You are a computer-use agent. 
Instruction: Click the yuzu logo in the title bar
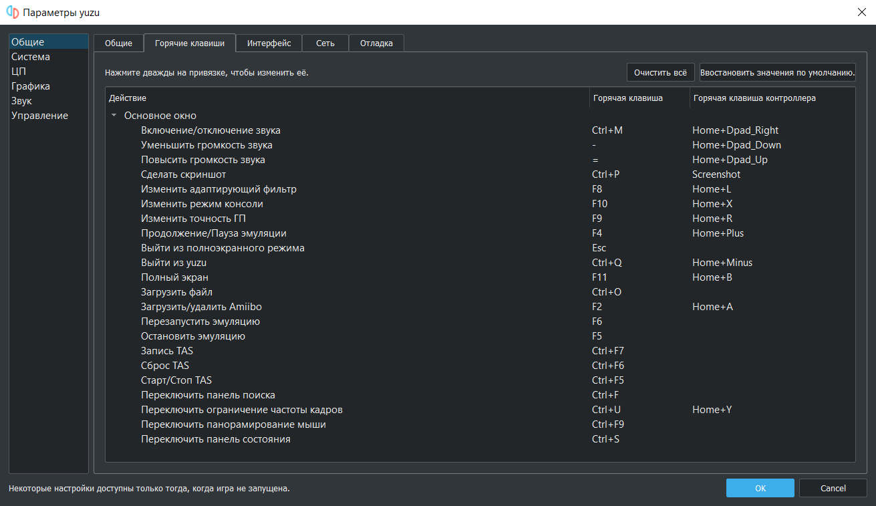[12, 12]
